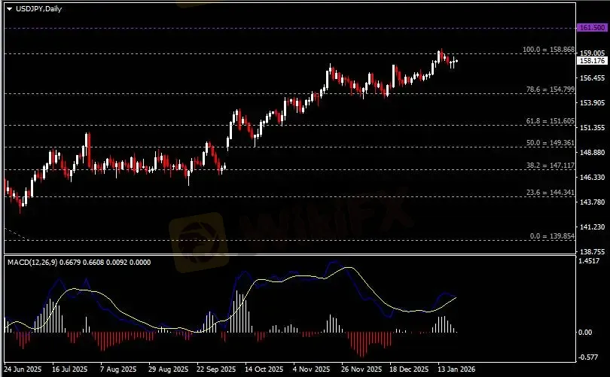The height and width of the screenshot is (377, 610).
Task: Click the 22 Sep 2025 date label
Action: 216,369
